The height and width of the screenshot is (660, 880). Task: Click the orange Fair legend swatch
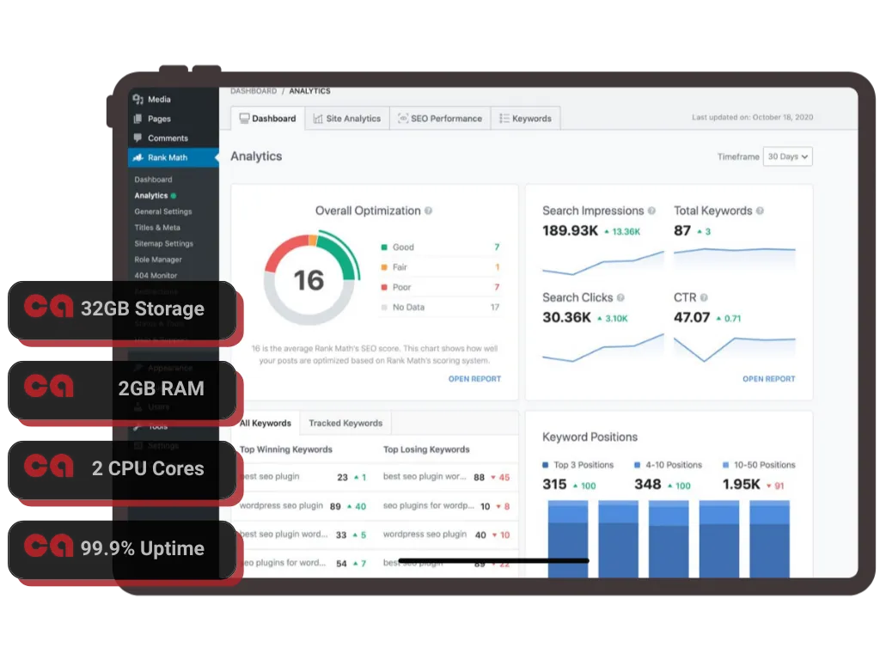point(384,268)
